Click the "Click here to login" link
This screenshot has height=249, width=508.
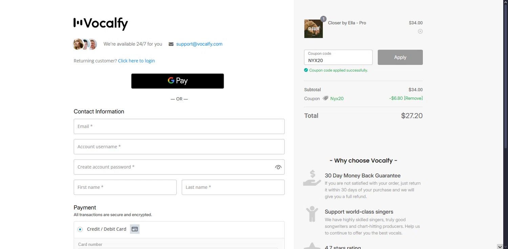click(x=136, y=61)
